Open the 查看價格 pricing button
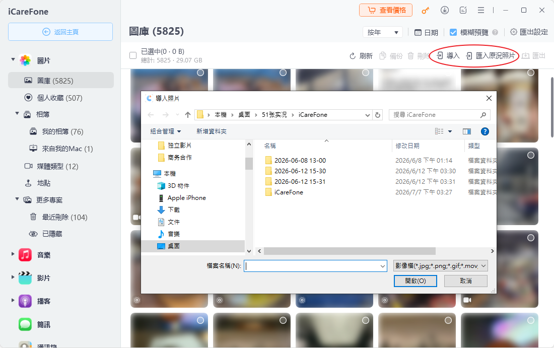Screen dimensions: 554x348 click(386, 10)
